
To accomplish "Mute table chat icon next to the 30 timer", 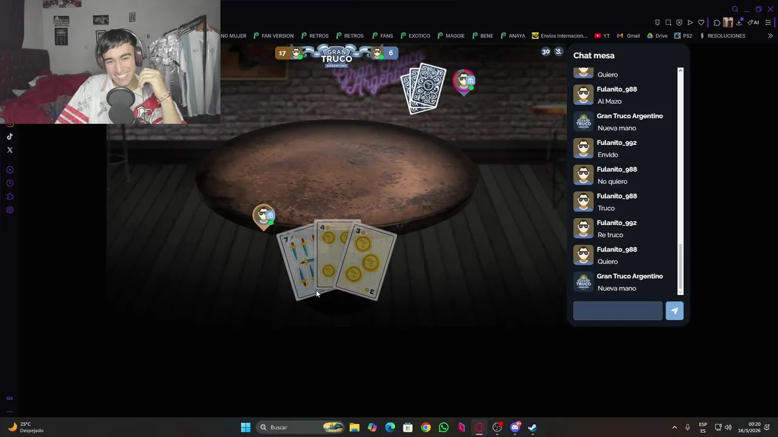I will (559, 52).
